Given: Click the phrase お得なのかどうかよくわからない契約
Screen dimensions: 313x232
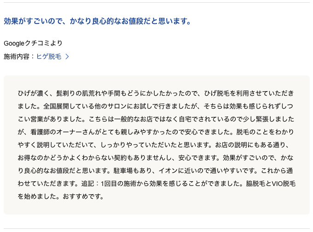Looking at the screenshot, I should (x=72, y=158).
